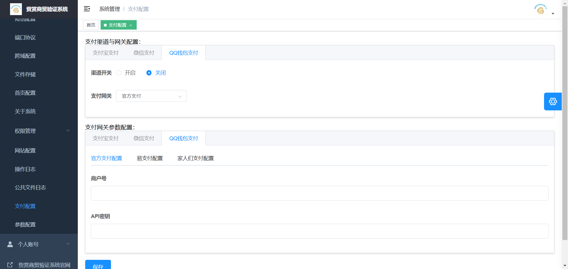Open the blue settings gear panel
Screen dimensions: 568x269
click(553, 102)
